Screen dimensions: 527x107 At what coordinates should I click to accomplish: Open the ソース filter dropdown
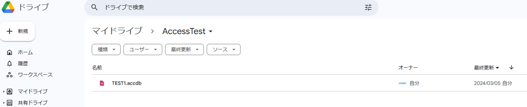[223, 49]
